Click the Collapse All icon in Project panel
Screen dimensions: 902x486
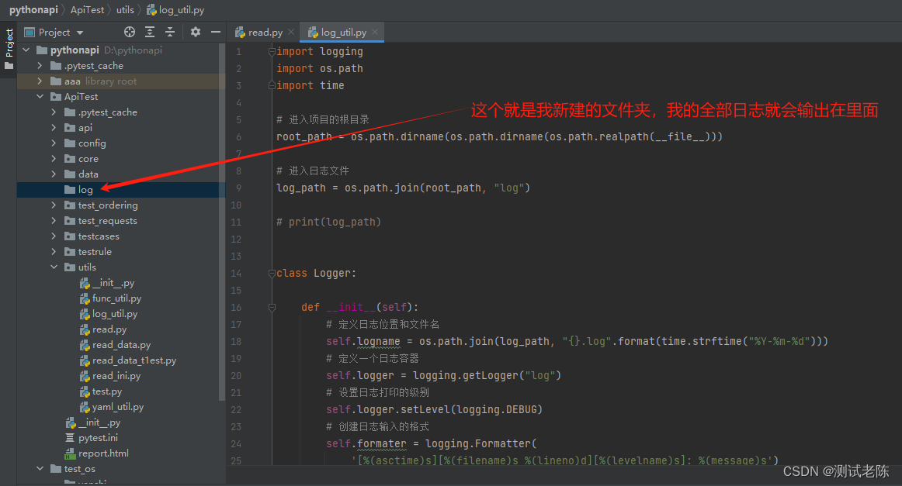coord(170,33)
